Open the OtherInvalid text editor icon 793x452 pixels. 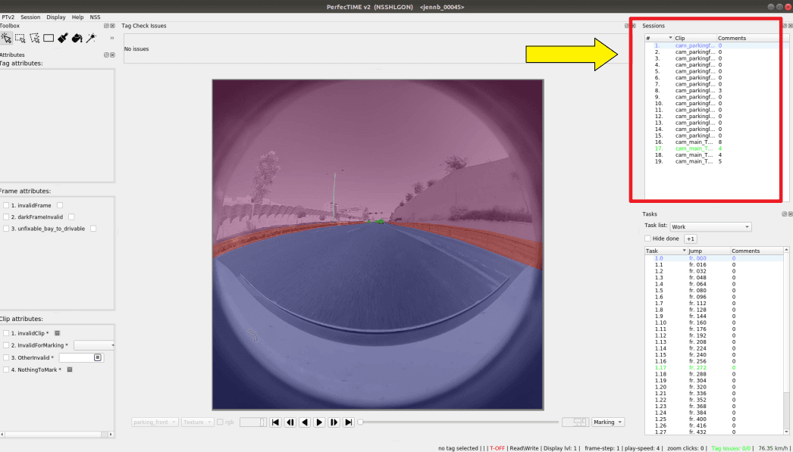coord(98,357)
